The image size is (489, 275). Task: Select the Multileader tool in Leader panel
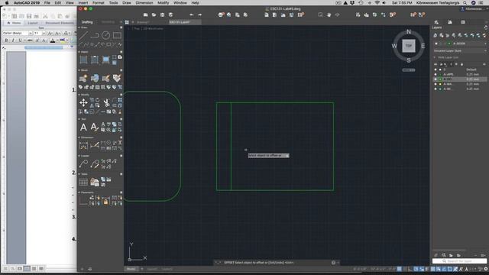tap(83, 163)
